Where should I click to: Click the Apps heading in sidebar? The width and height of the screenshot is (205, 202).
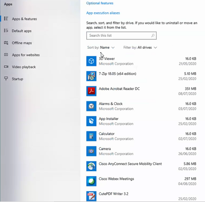[x=8, y=4]
